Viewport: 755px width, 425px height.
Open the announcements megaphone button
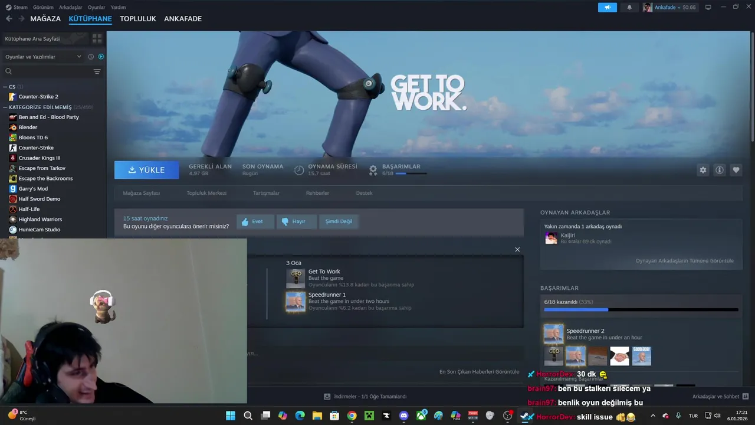point(607,7)
